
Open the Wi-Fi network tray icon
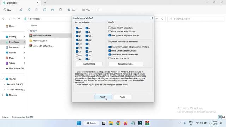click(197, 123)
